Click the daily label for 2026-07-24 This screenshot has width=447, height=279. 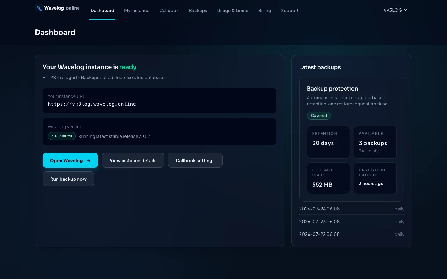tap(400, 209)
